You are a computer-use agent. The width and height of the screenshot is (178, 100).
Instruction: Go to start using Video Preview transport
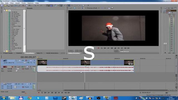tap(118, 48)
